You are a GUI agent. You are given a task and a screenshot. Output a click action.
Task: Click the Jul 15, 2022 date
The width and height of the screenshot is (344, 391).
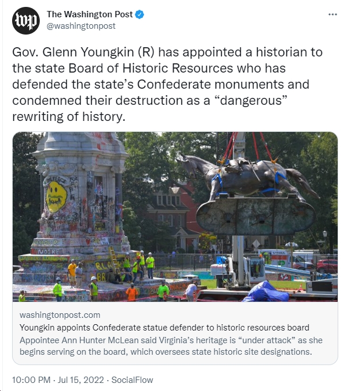pyautogui.click(x=81, y=380)
